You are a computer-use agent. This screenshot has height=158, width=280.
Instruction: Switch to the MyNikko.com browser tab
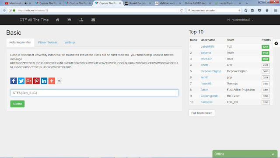[x=168, y=3]
